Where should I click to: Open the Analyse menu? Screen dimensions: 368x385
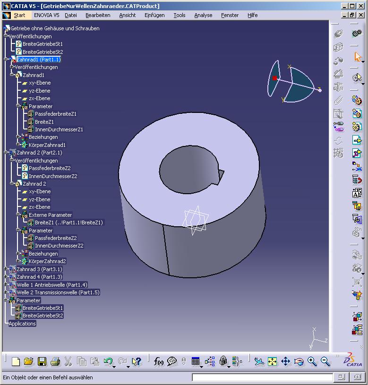(x=203, y=15)
